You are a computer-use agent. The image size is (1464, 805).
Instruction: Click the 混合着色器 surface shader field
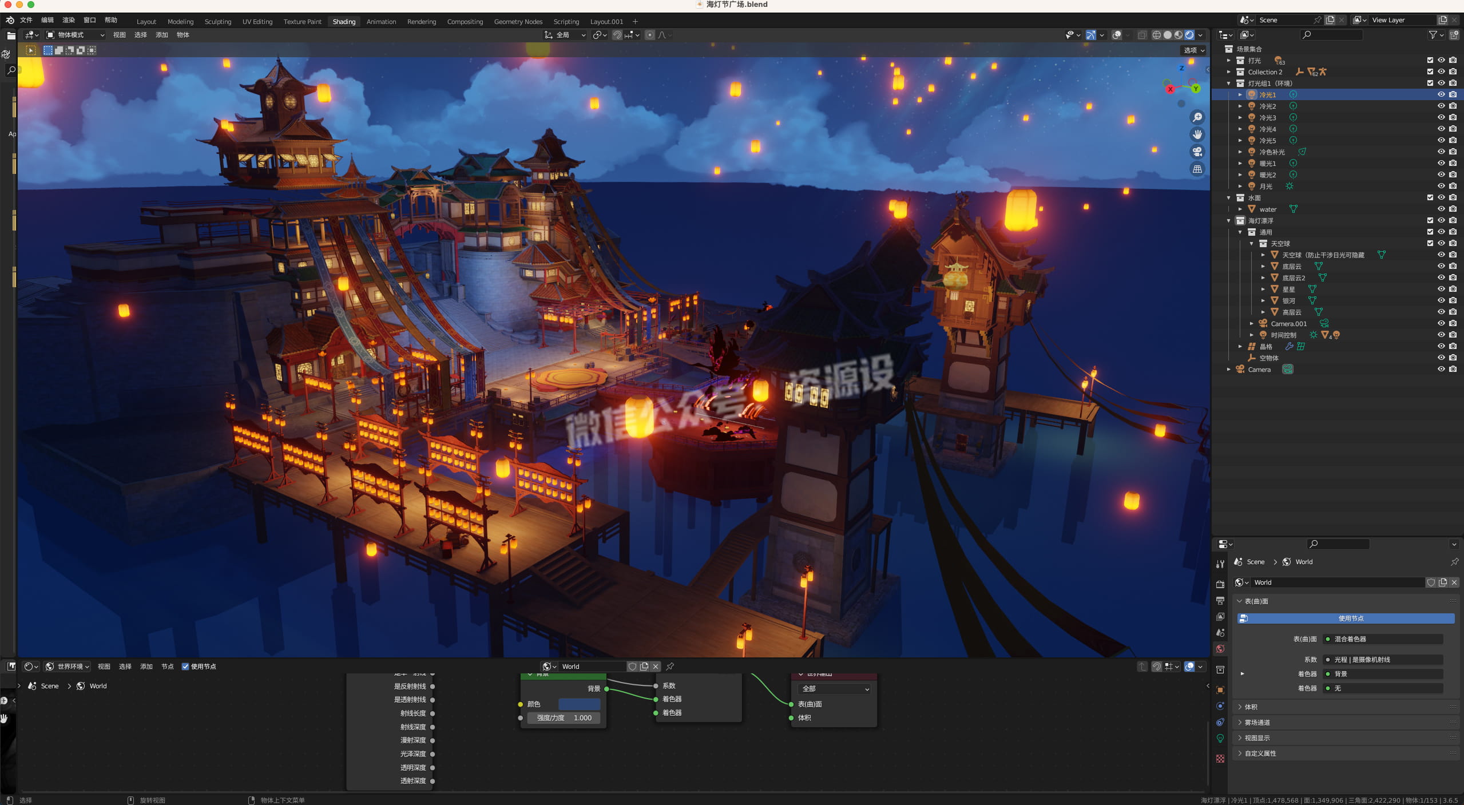[x=1383, y=639]
